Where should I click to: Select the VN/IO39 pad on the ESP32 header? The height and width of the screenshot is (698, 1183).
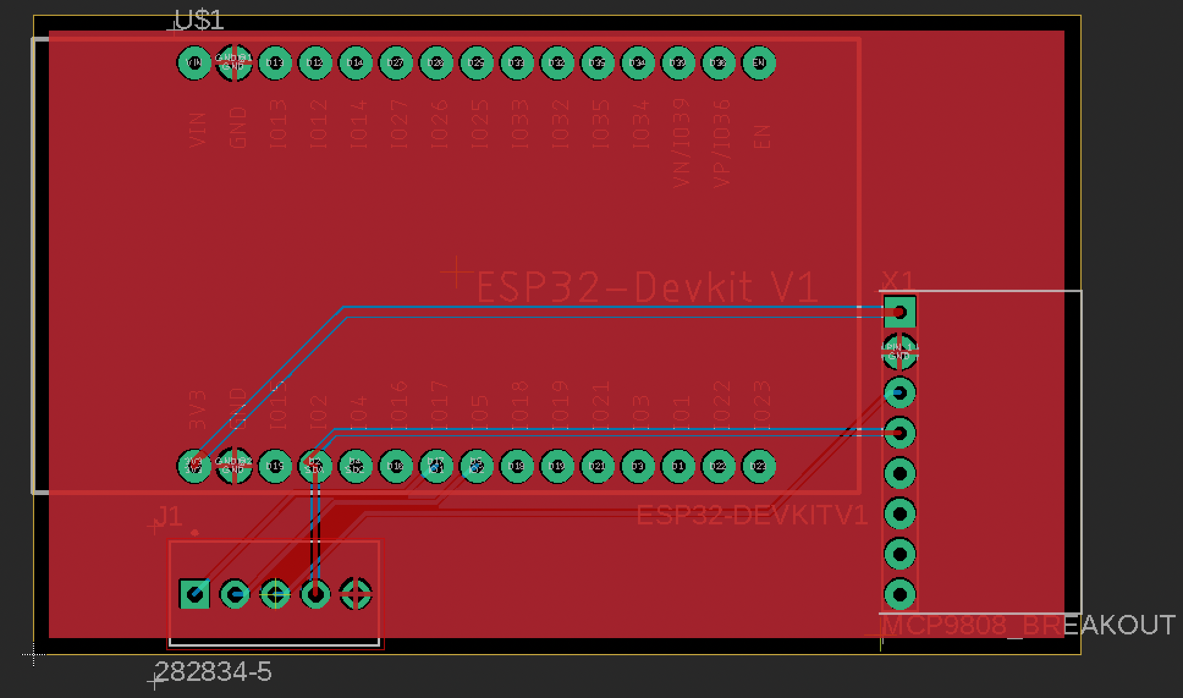[x=678, y=62]
